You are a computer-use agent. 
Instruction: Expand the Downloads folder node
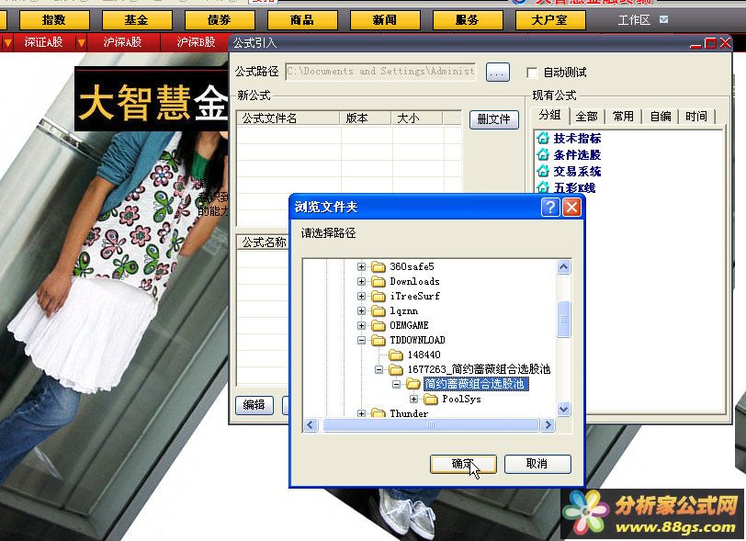point(362,282)
